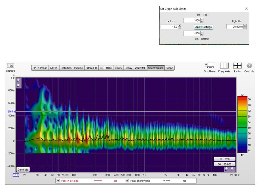Click the dB color scale legend bar
This screenshot has width=261, height=196.
[242, 124]
